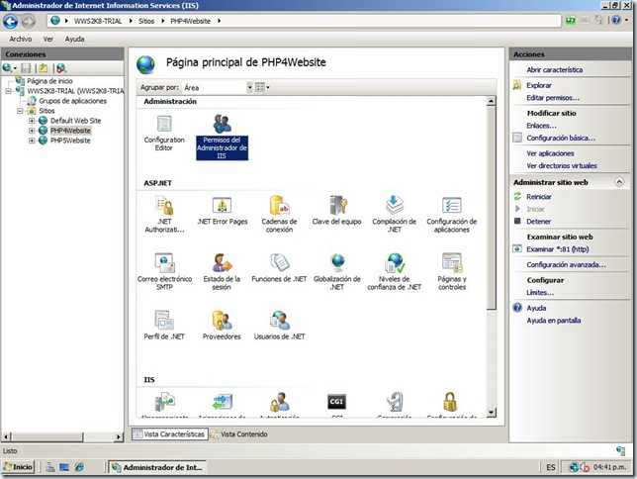The image size is (637, 479).
Task: Click Administrador de Int... taskbar button
Action: click(157, 467)
